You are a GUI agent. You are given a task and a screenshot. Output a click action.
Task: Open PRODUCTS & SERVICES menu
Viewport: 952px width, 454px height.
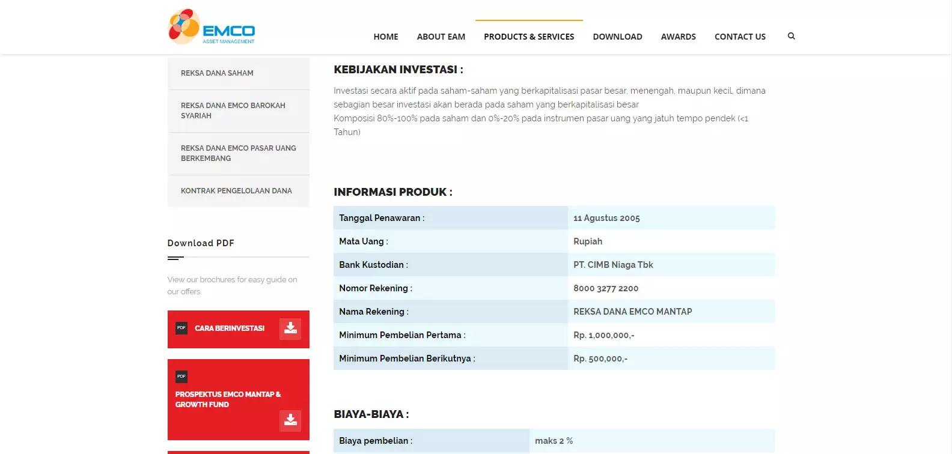(529, 37)
